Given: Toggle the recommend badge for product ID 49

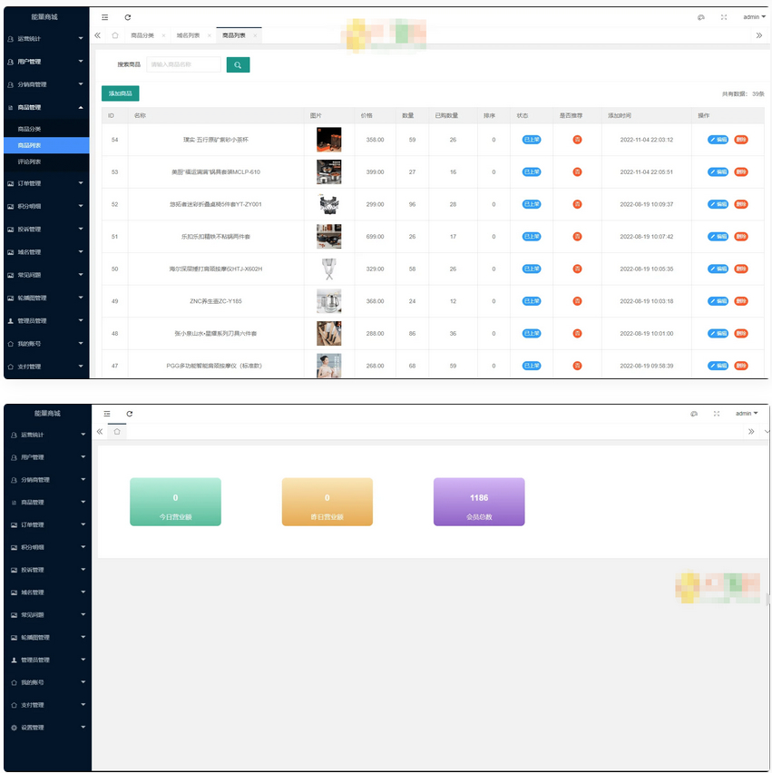Looking at the screenshot, I should tap(577, 301).
